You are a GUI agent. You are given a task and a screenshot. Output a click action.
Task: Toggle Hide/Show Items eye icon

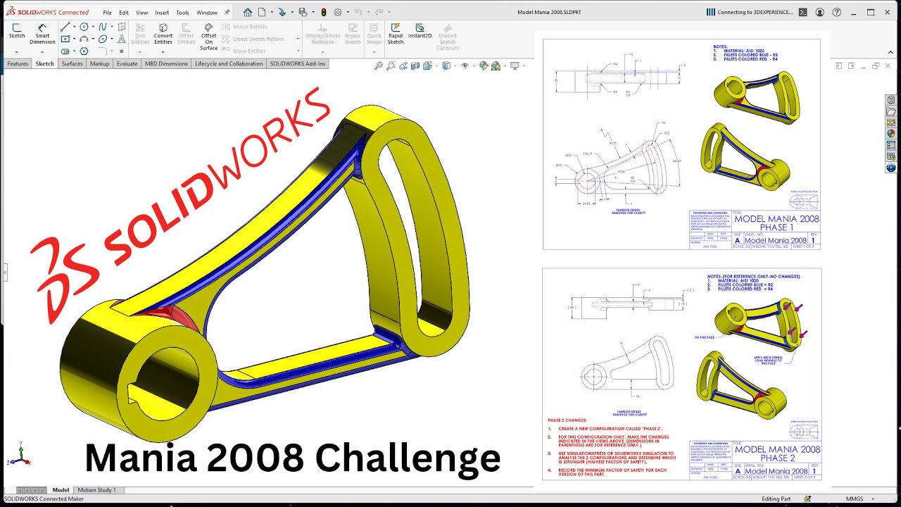click(x=465, y=65)
